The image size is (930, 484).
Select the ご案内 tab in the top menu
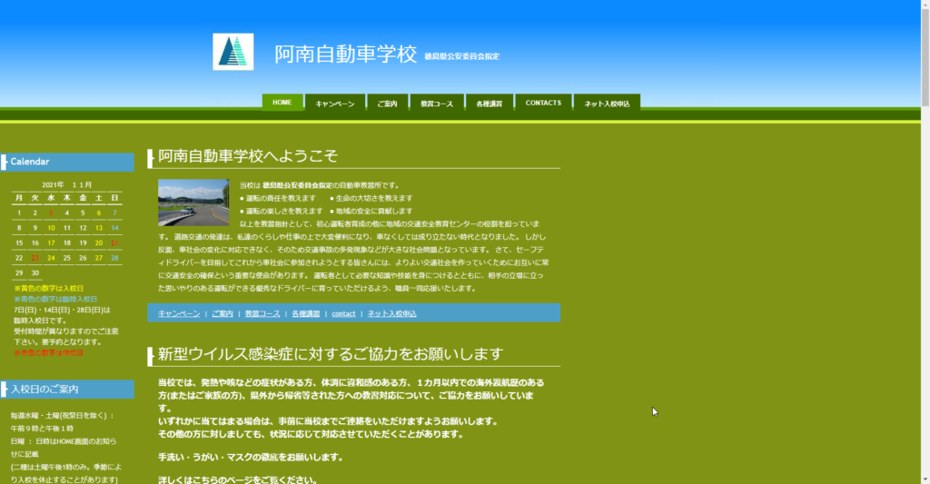(x=388, y=104)
